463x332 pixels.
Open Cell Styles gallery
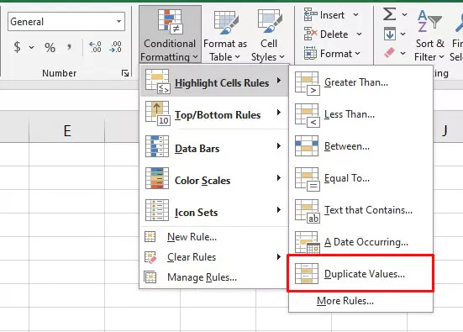click(x=268, y=34)
